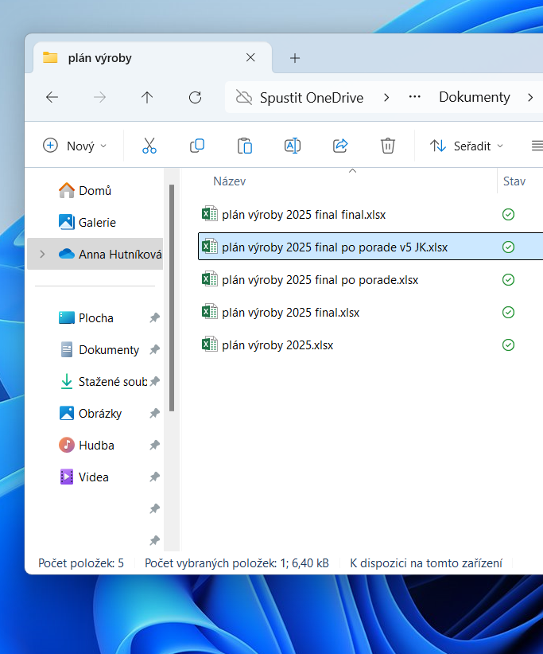The height and width of the screenshot is (654, 543).
Task: Click the Paste clipboard icon
Action: coord(245,146)
